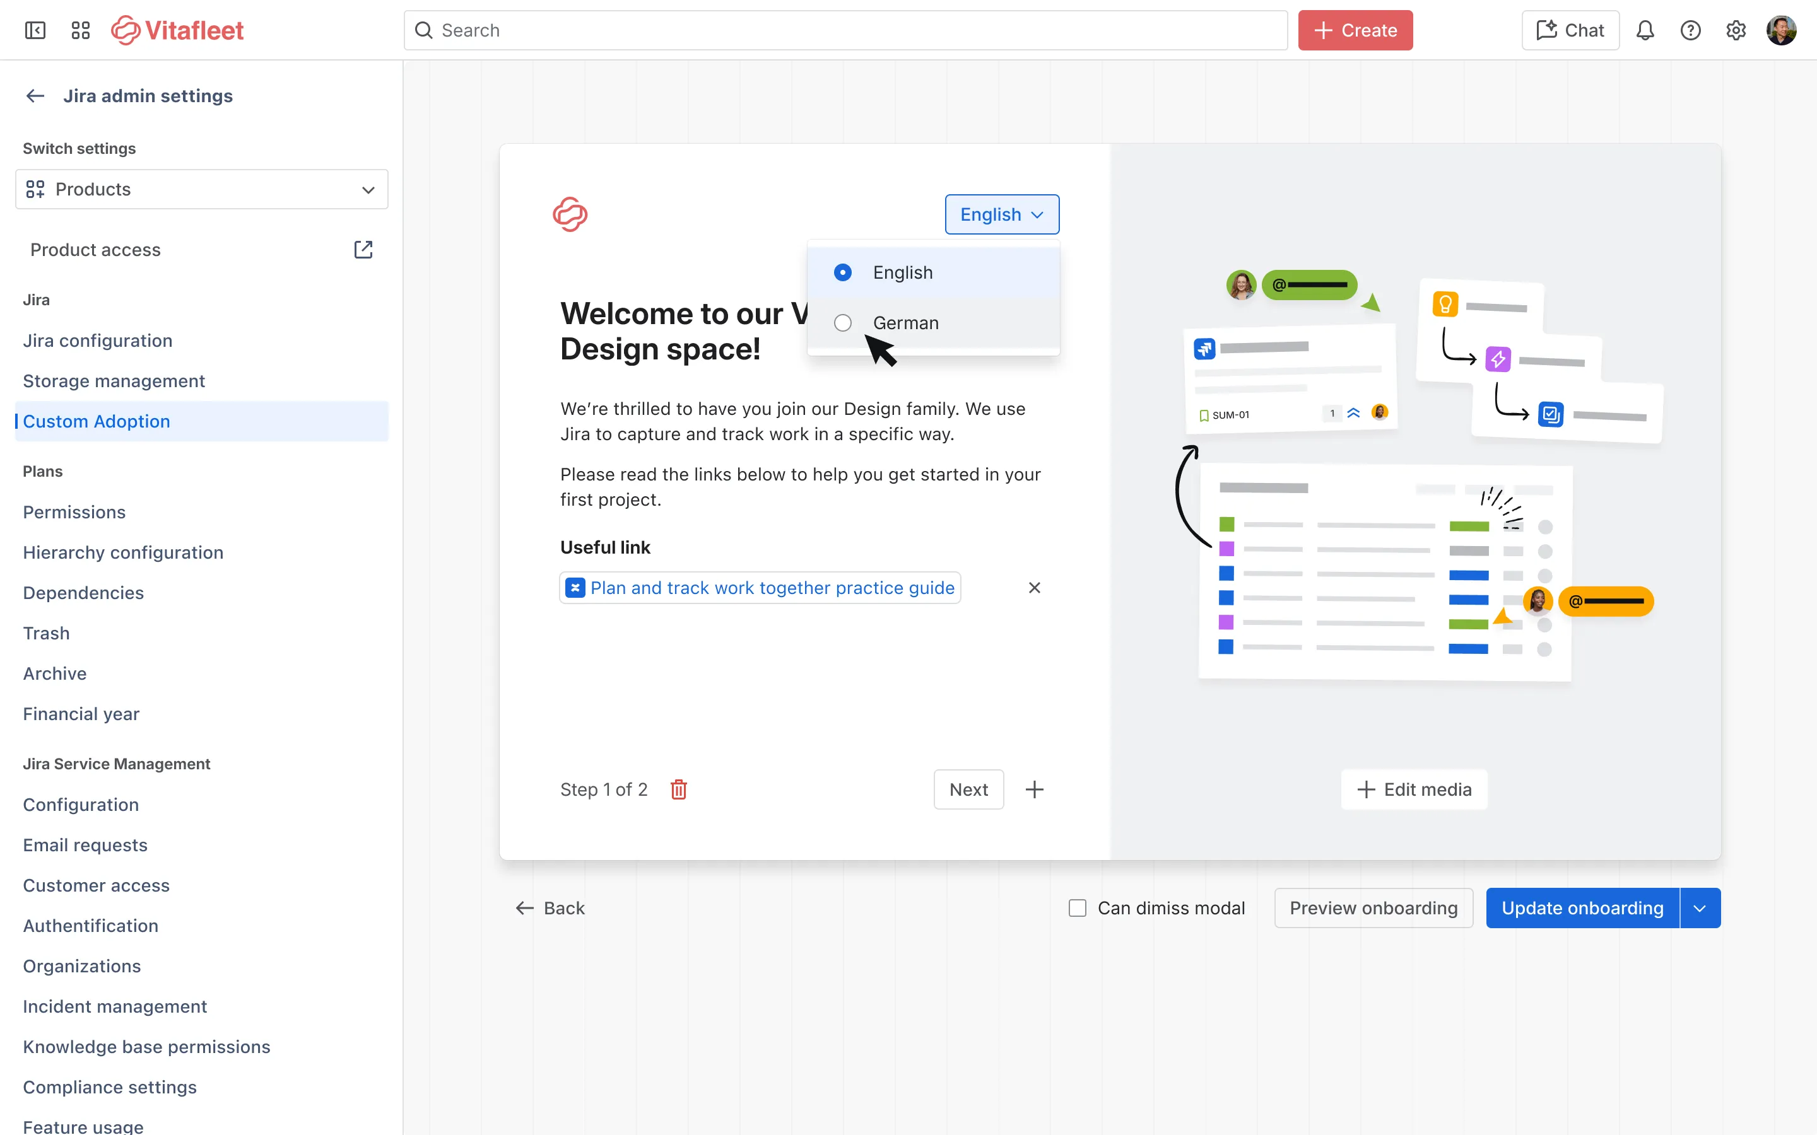Expand the Products switch settings dropdown
Screen dimensions: 1817x1135
pyautogui.click(x=201, y=189)
